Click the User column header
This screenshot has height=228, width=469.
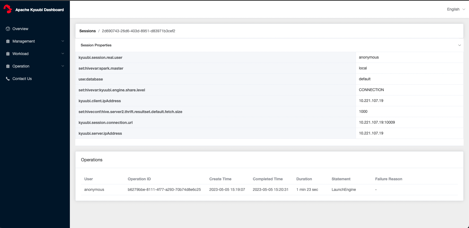tap(88, 179)
